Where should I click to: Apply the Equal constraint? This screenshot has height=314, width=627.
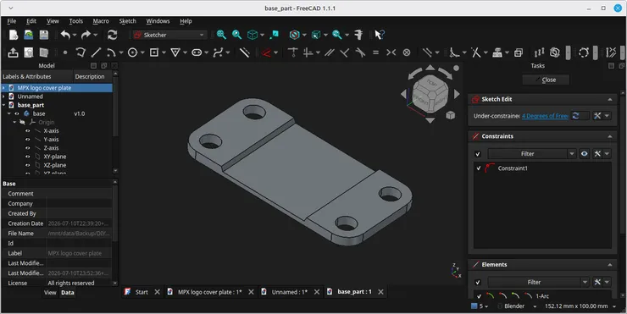click(375, 52)
